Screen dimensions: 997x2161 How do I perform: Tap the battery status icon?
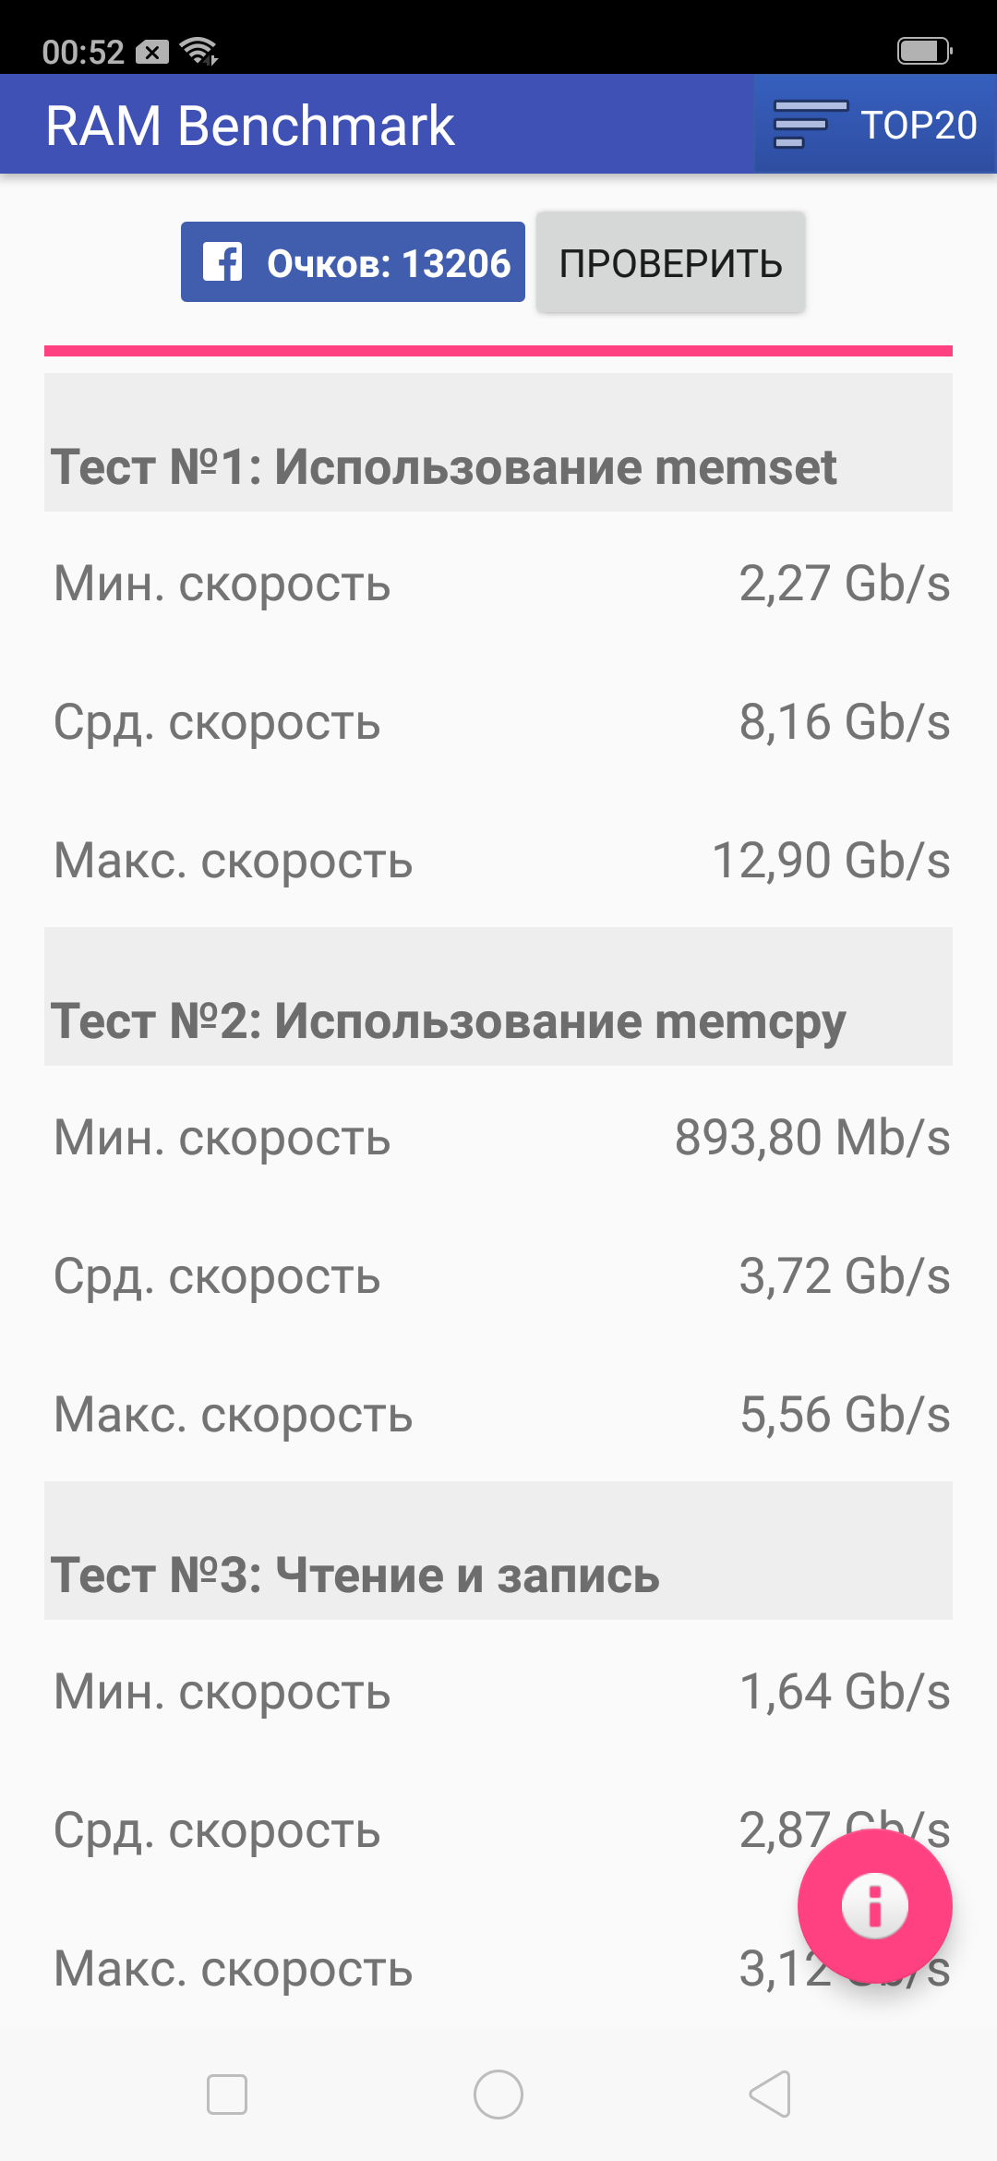point(925,50)
